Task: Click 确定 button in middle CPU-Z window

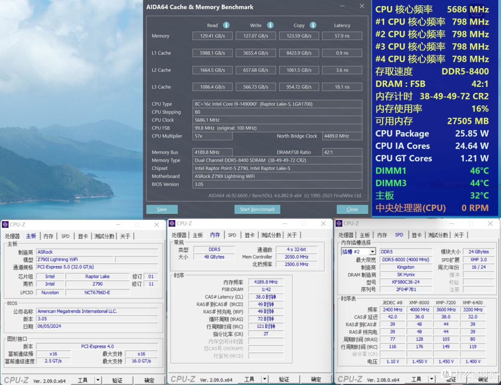Action: 316,379
